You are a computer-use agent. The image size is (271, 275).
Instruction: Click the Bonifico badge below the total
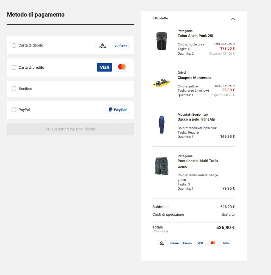tap(226, 243)
